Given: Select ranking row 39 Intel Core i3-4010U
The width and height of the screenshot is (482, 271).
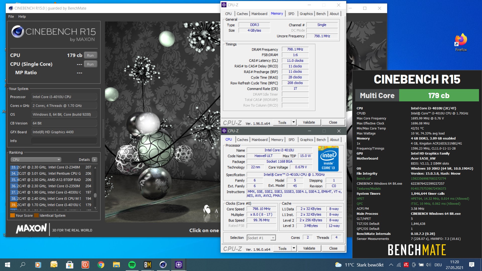Looking at the screenshot, I should (x=51, y=205).
